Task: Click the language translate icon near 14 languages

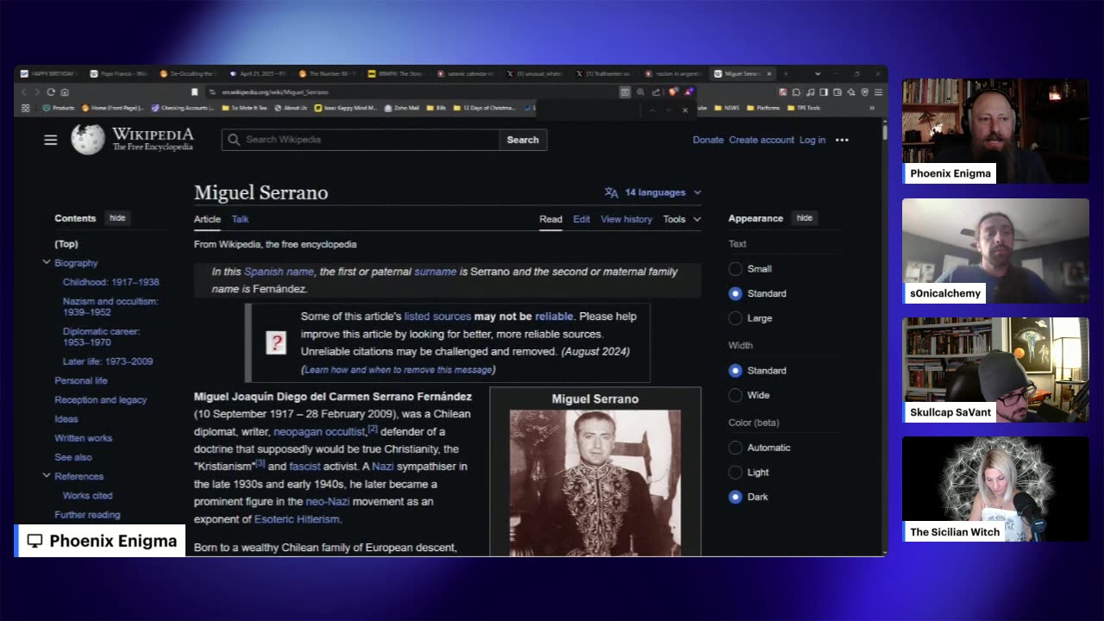Action: point(611,192)
